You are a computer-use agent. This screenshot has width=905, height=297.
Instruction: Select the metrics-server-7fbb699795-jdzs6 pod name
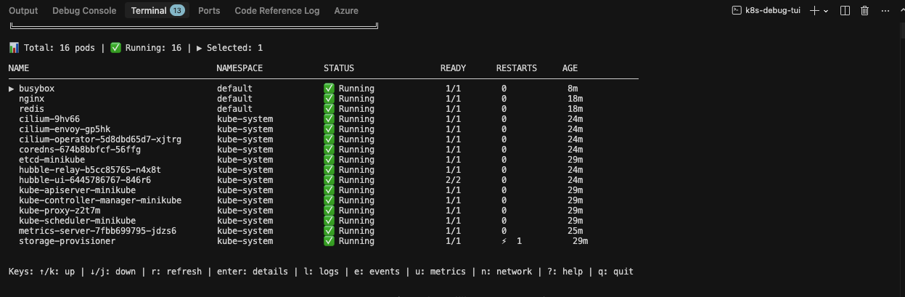click(x=98, y=231)
